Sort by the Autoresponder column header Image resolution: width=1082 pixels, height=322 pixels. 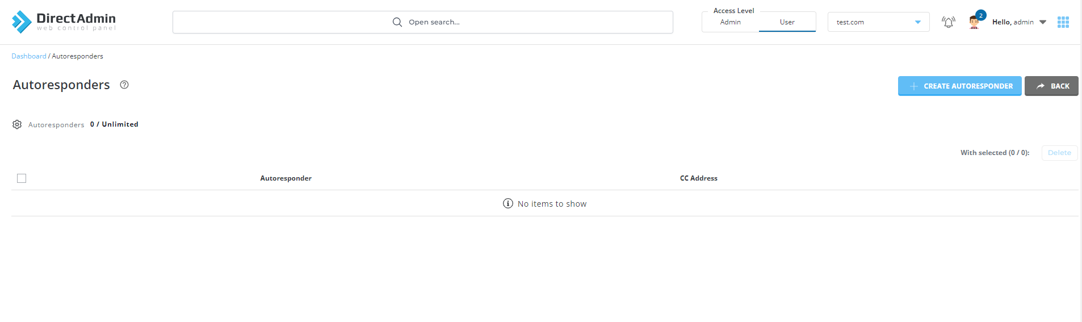click(x=286, y=178)
